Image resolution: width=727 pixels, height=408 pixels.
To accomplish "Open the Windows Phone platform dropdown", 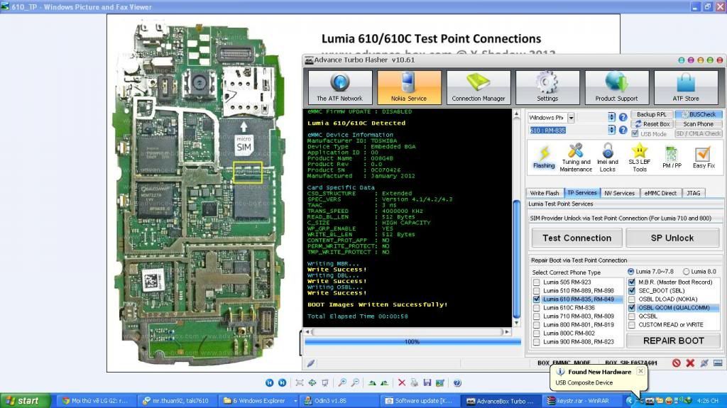I will [572, 118].
